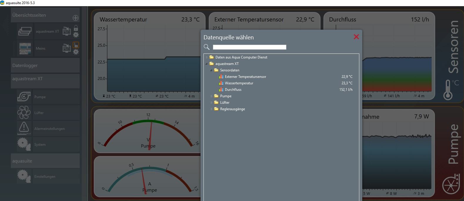Click chart icon beside Wassertemperatur
Viewport: 464px width, 201px height.
(x=221, y=83)
